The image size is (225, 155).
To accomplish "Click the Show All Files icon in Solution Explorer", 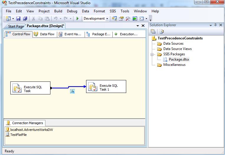I will pos(161,31).
